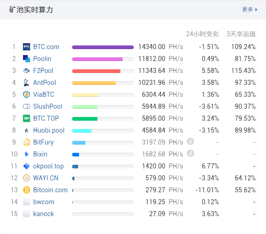Click the 11812.00 PH/s hashrate value
The height and width of the screenshot is (234, 266).
pyautogui.click(x=161, y=59)
